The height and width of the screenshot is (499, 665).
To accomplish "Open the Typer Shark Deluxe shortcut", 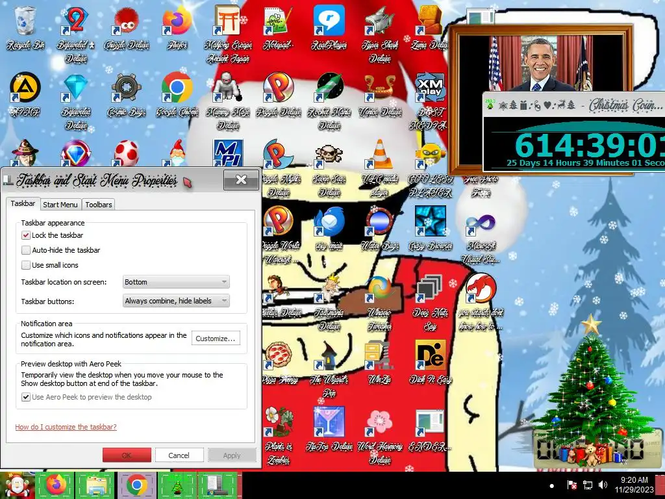I will 379,34.
